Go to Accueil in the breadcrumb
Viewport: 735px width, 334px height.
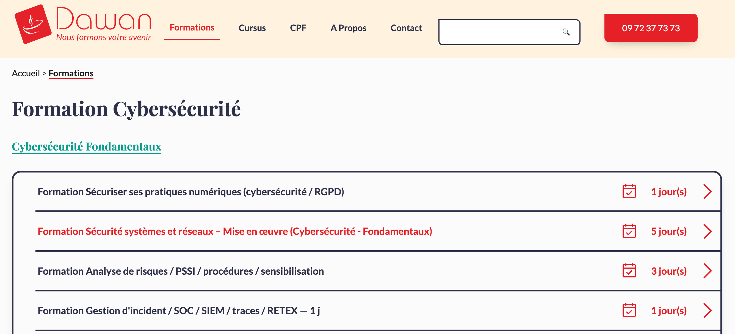26,73
